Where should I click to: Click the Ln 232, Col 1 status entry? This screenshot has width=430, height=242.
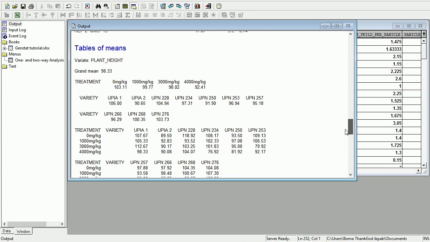coord(309,239)
